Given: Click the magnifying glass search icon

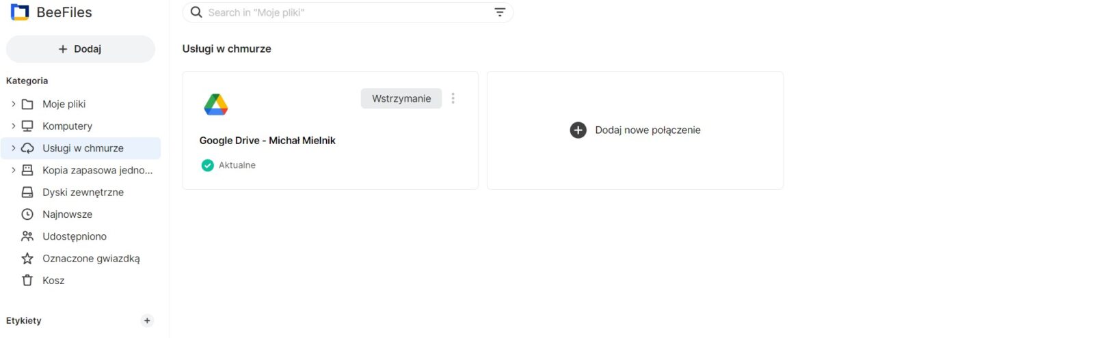Looking at the screenshot, I should tap(196, 12).
